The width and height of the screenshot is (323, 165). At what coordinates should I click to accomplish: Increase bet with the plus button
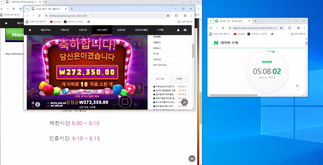pyautogui.click(x=136, y=104)
